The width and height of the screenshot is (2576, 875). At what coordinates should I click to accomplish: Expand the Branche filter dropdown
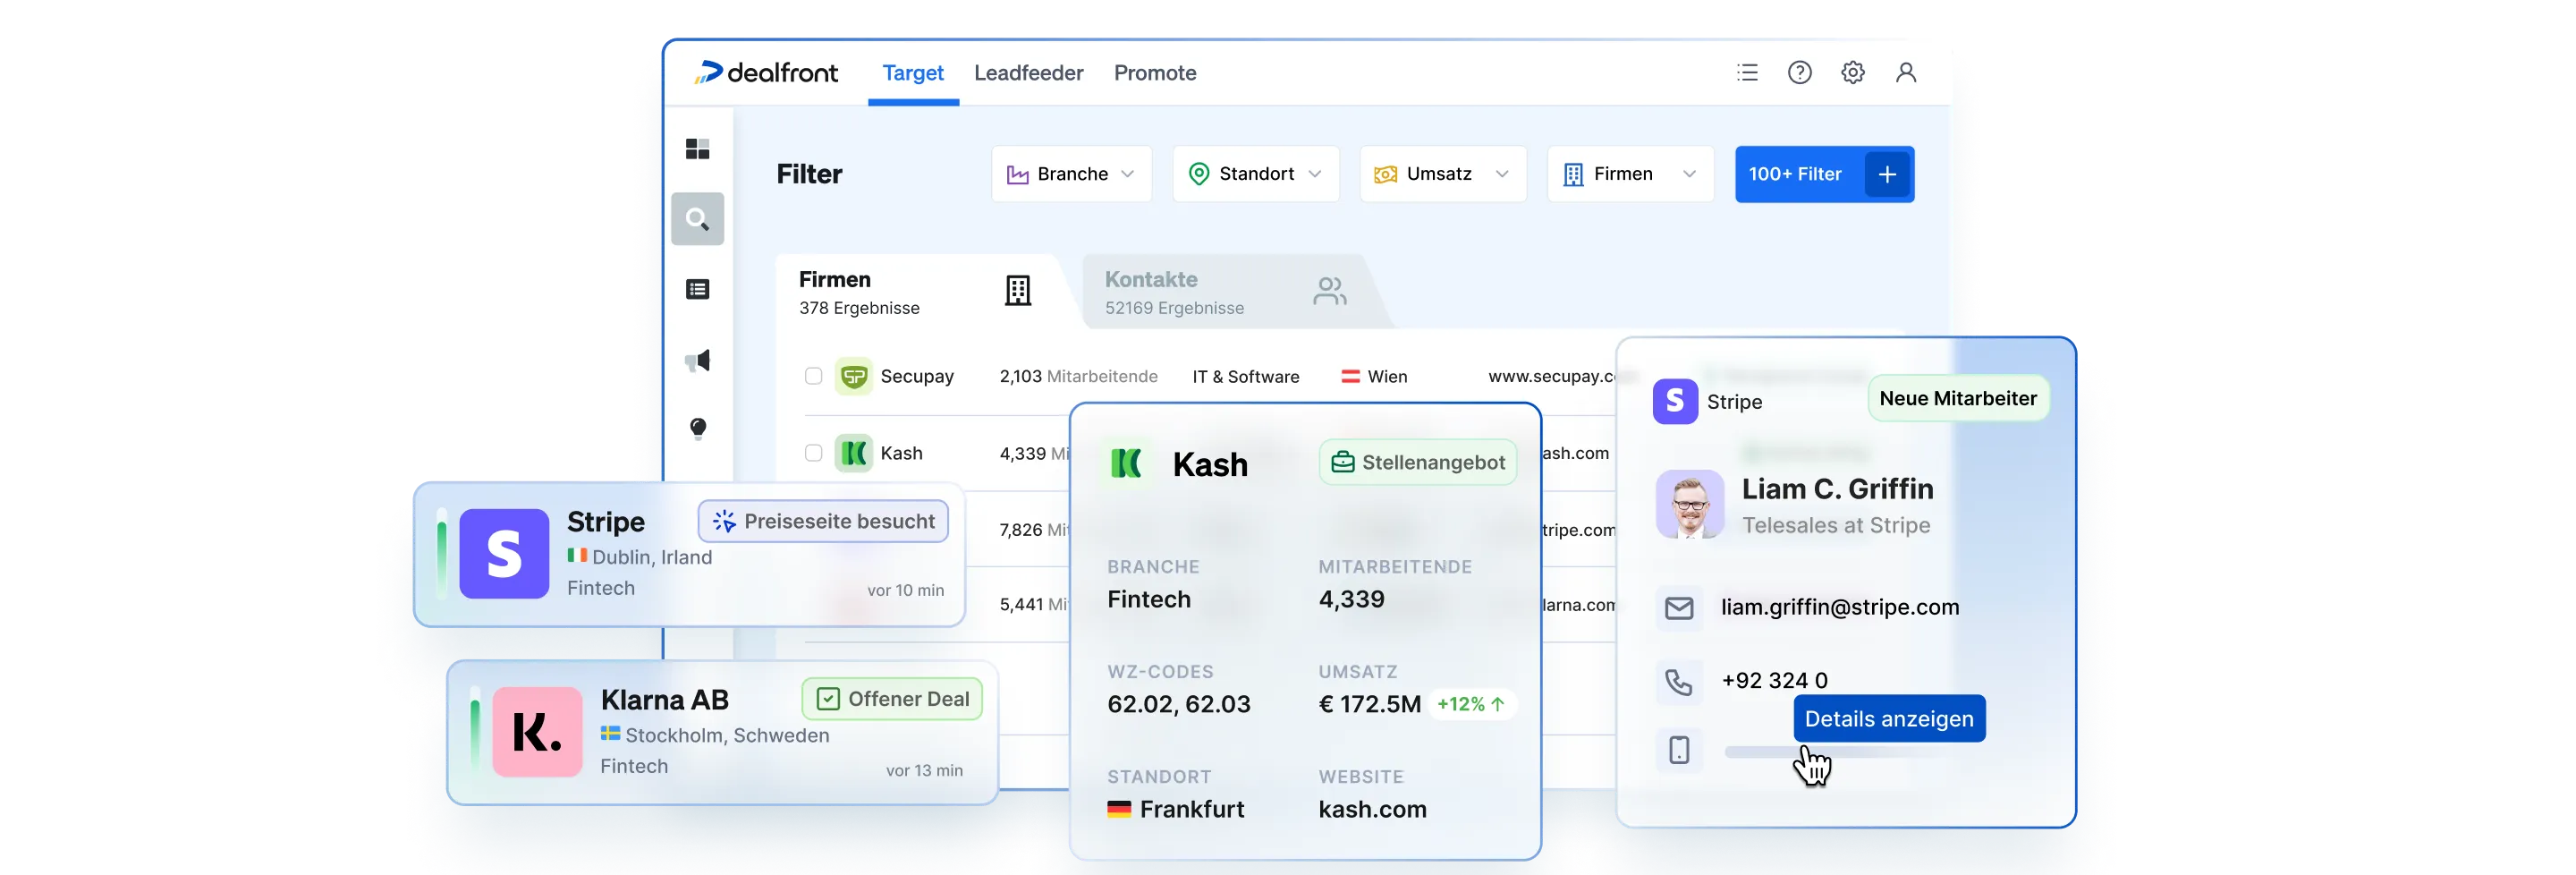point(1071,174)
